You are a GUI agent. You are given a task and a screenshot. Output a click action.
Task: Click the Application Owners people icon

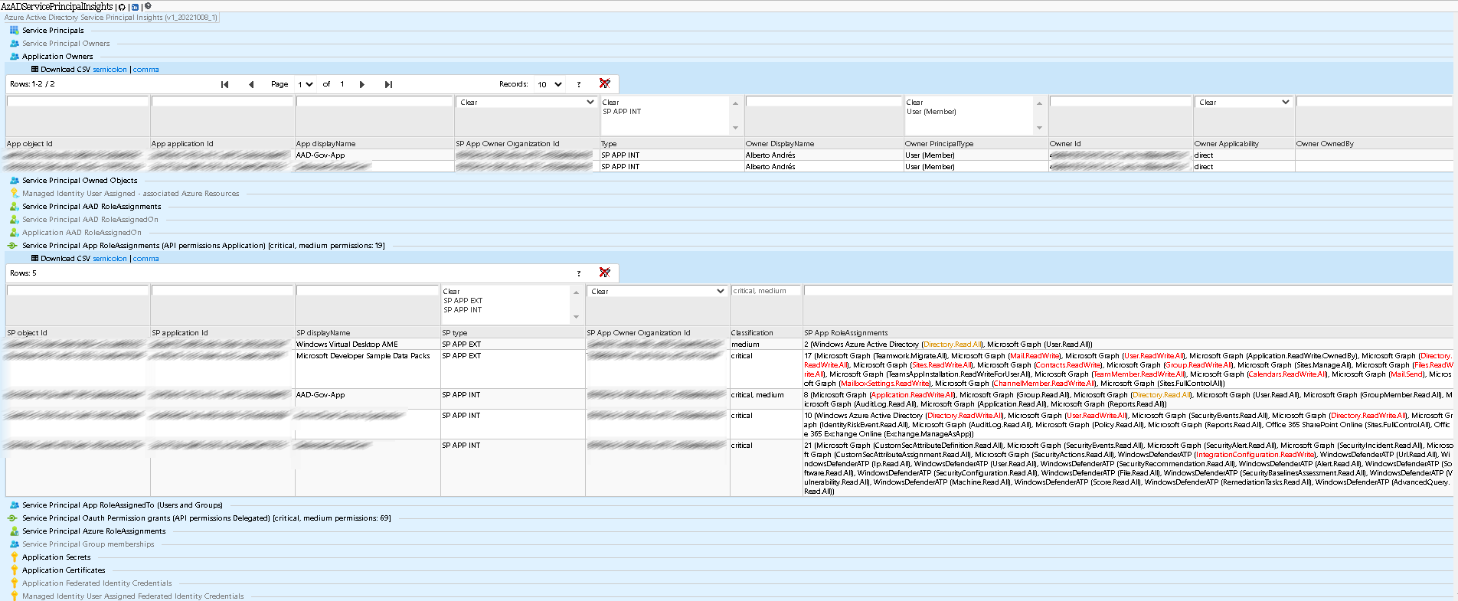pos(14,57)
